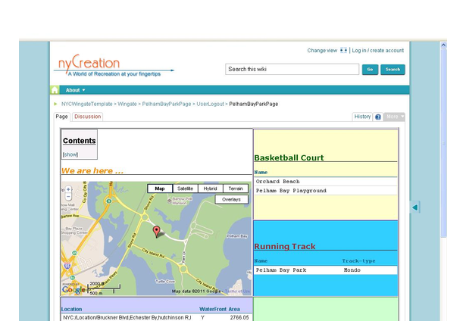Image resolution: width=466 pixels, height=321 pixels.
Task: Open the map Overlays dropdown
Action: [232, 200]
